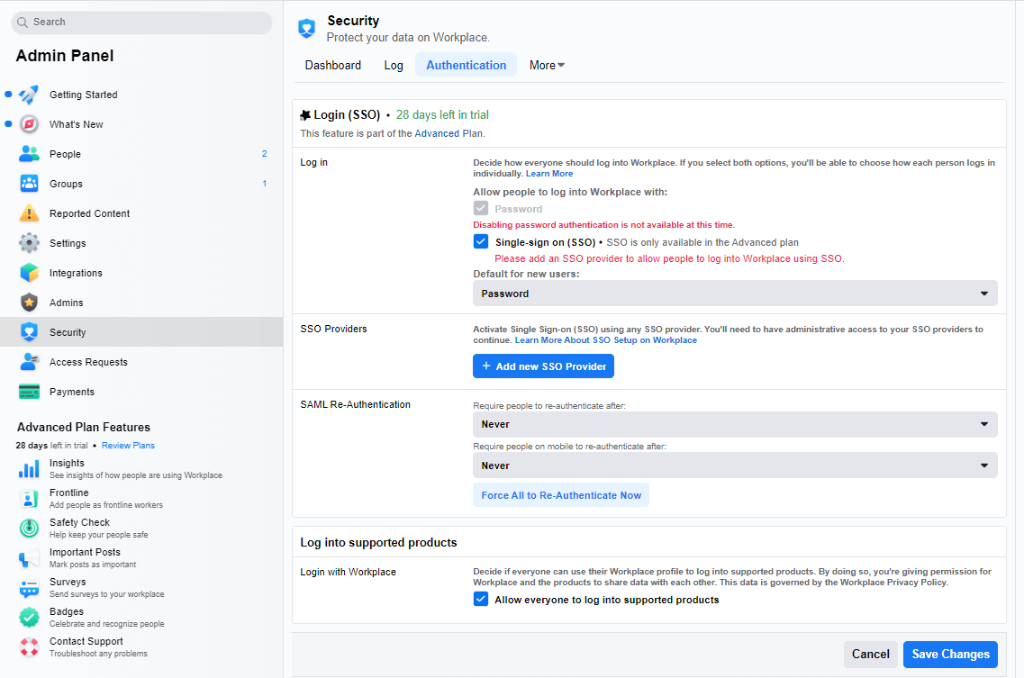1024x678 pixels.
Task: Open the mobile re-authenticate after dropdown
Action: point(735,466)
